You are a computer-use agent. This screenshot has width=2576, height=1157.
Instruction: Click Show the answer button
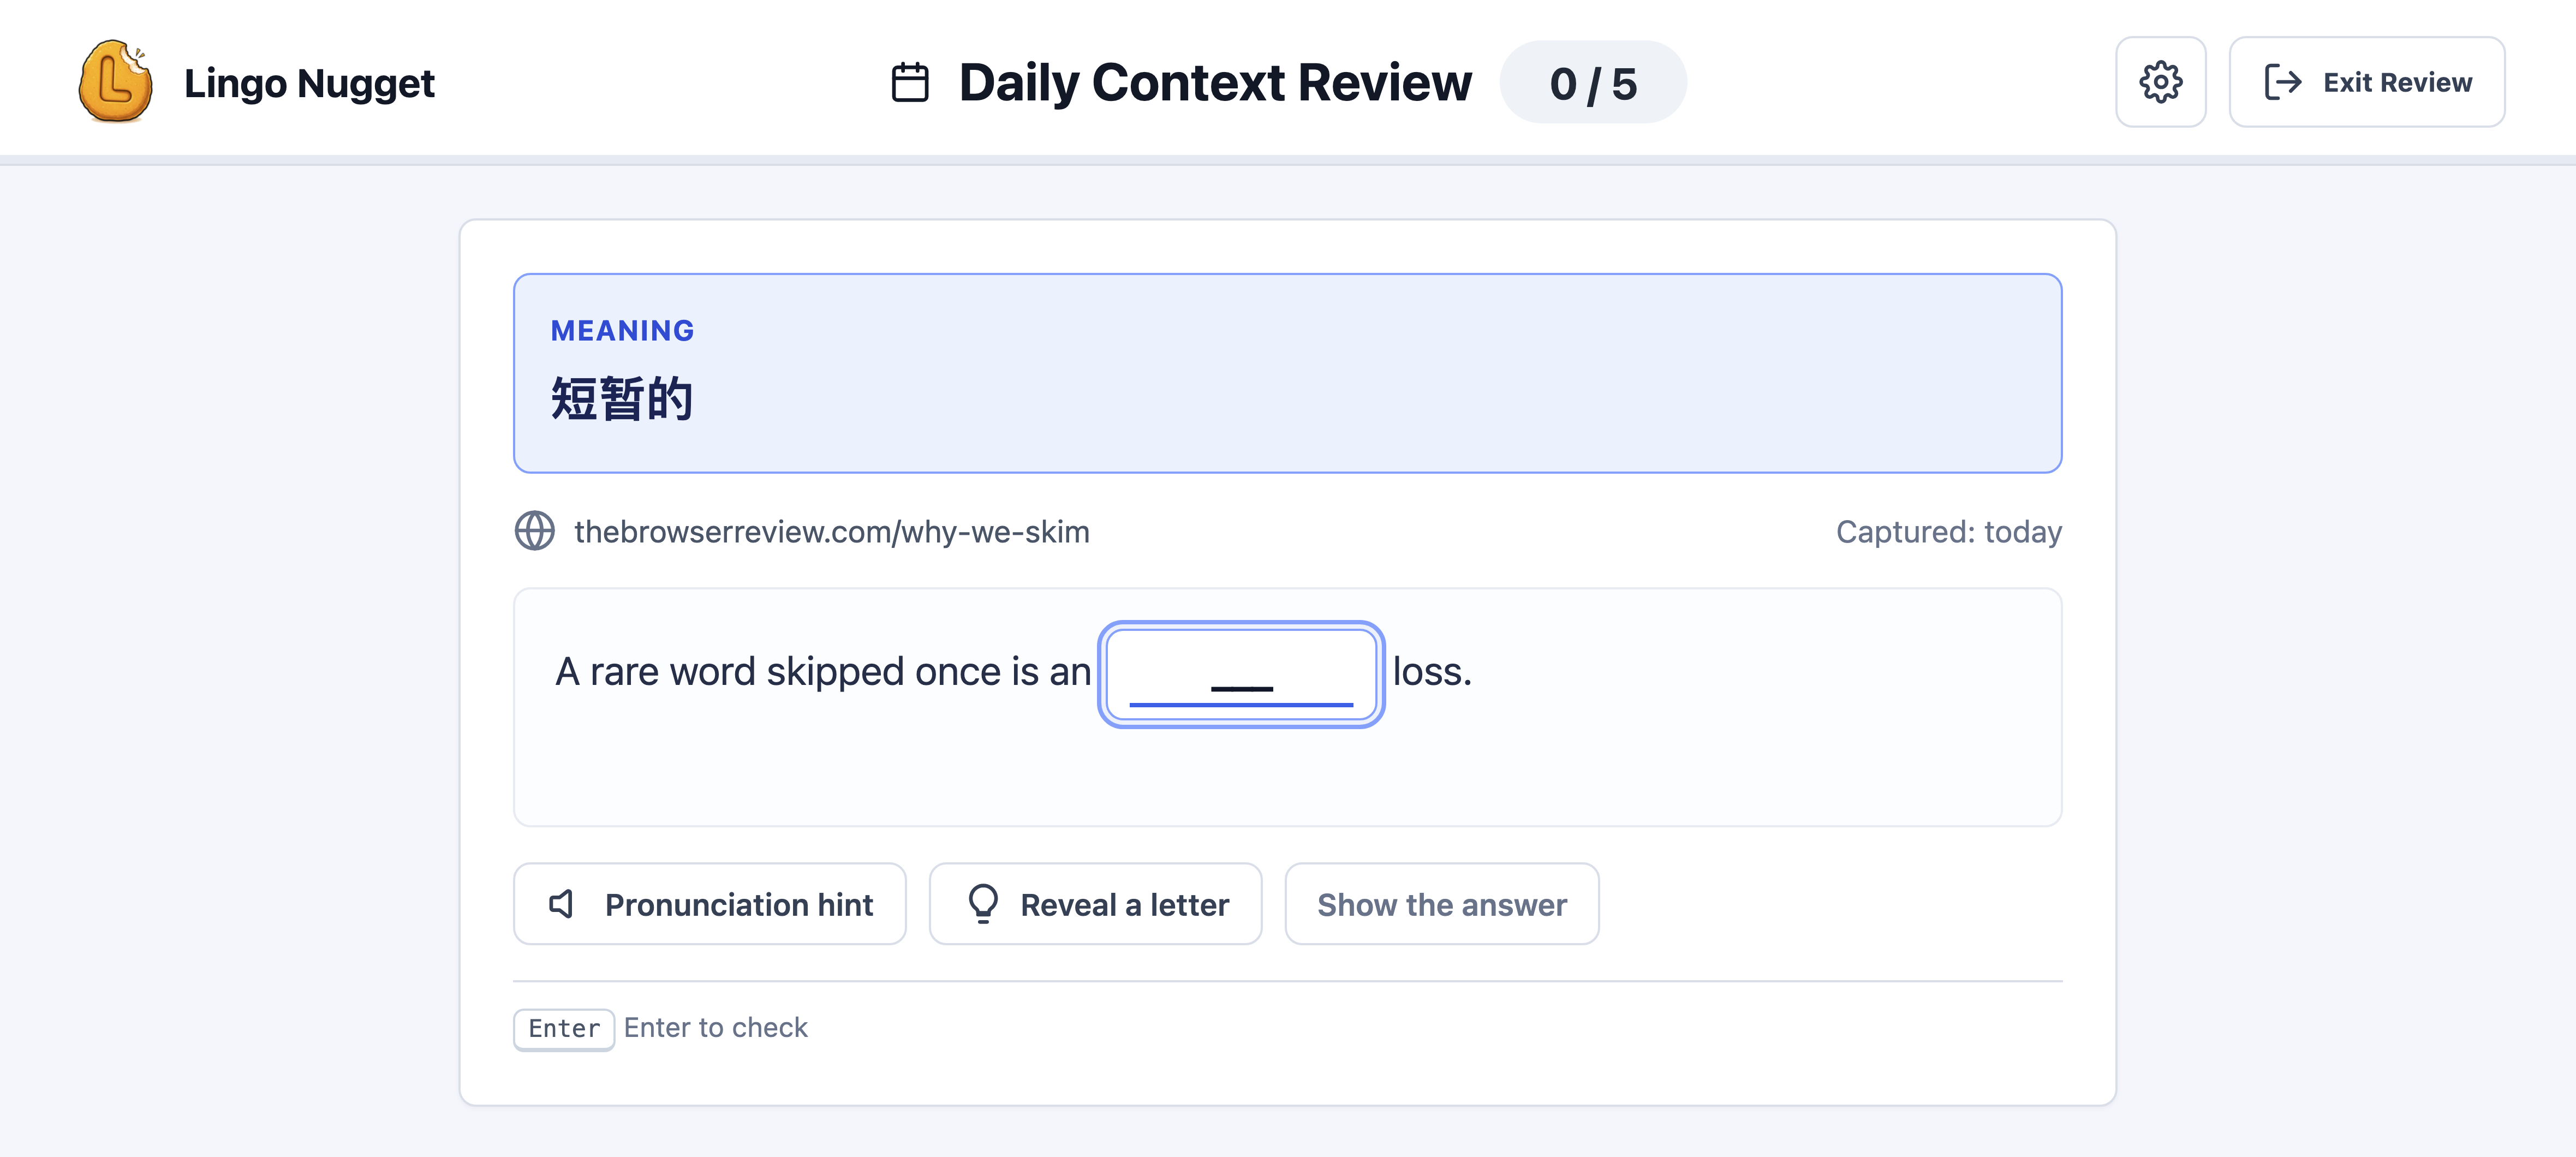tap(1441, 904)
